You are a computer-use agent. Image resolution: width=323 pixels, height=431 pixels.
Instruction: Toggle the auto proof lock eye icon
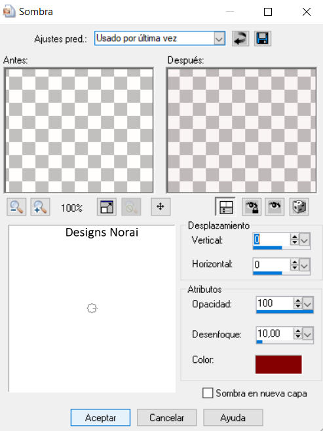point(252,207)
